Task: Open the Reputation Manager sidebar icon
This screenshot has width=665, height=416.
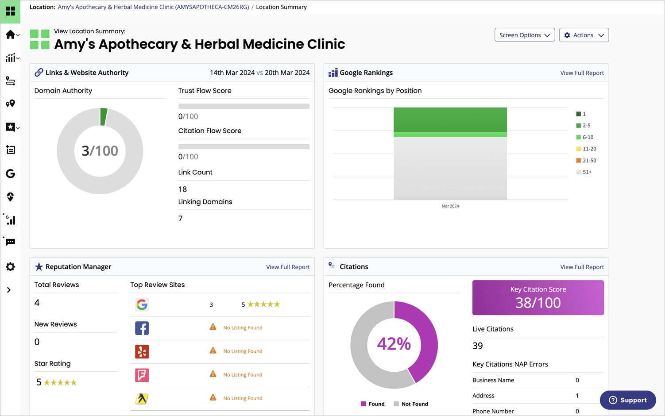Action: coord(11,127)
